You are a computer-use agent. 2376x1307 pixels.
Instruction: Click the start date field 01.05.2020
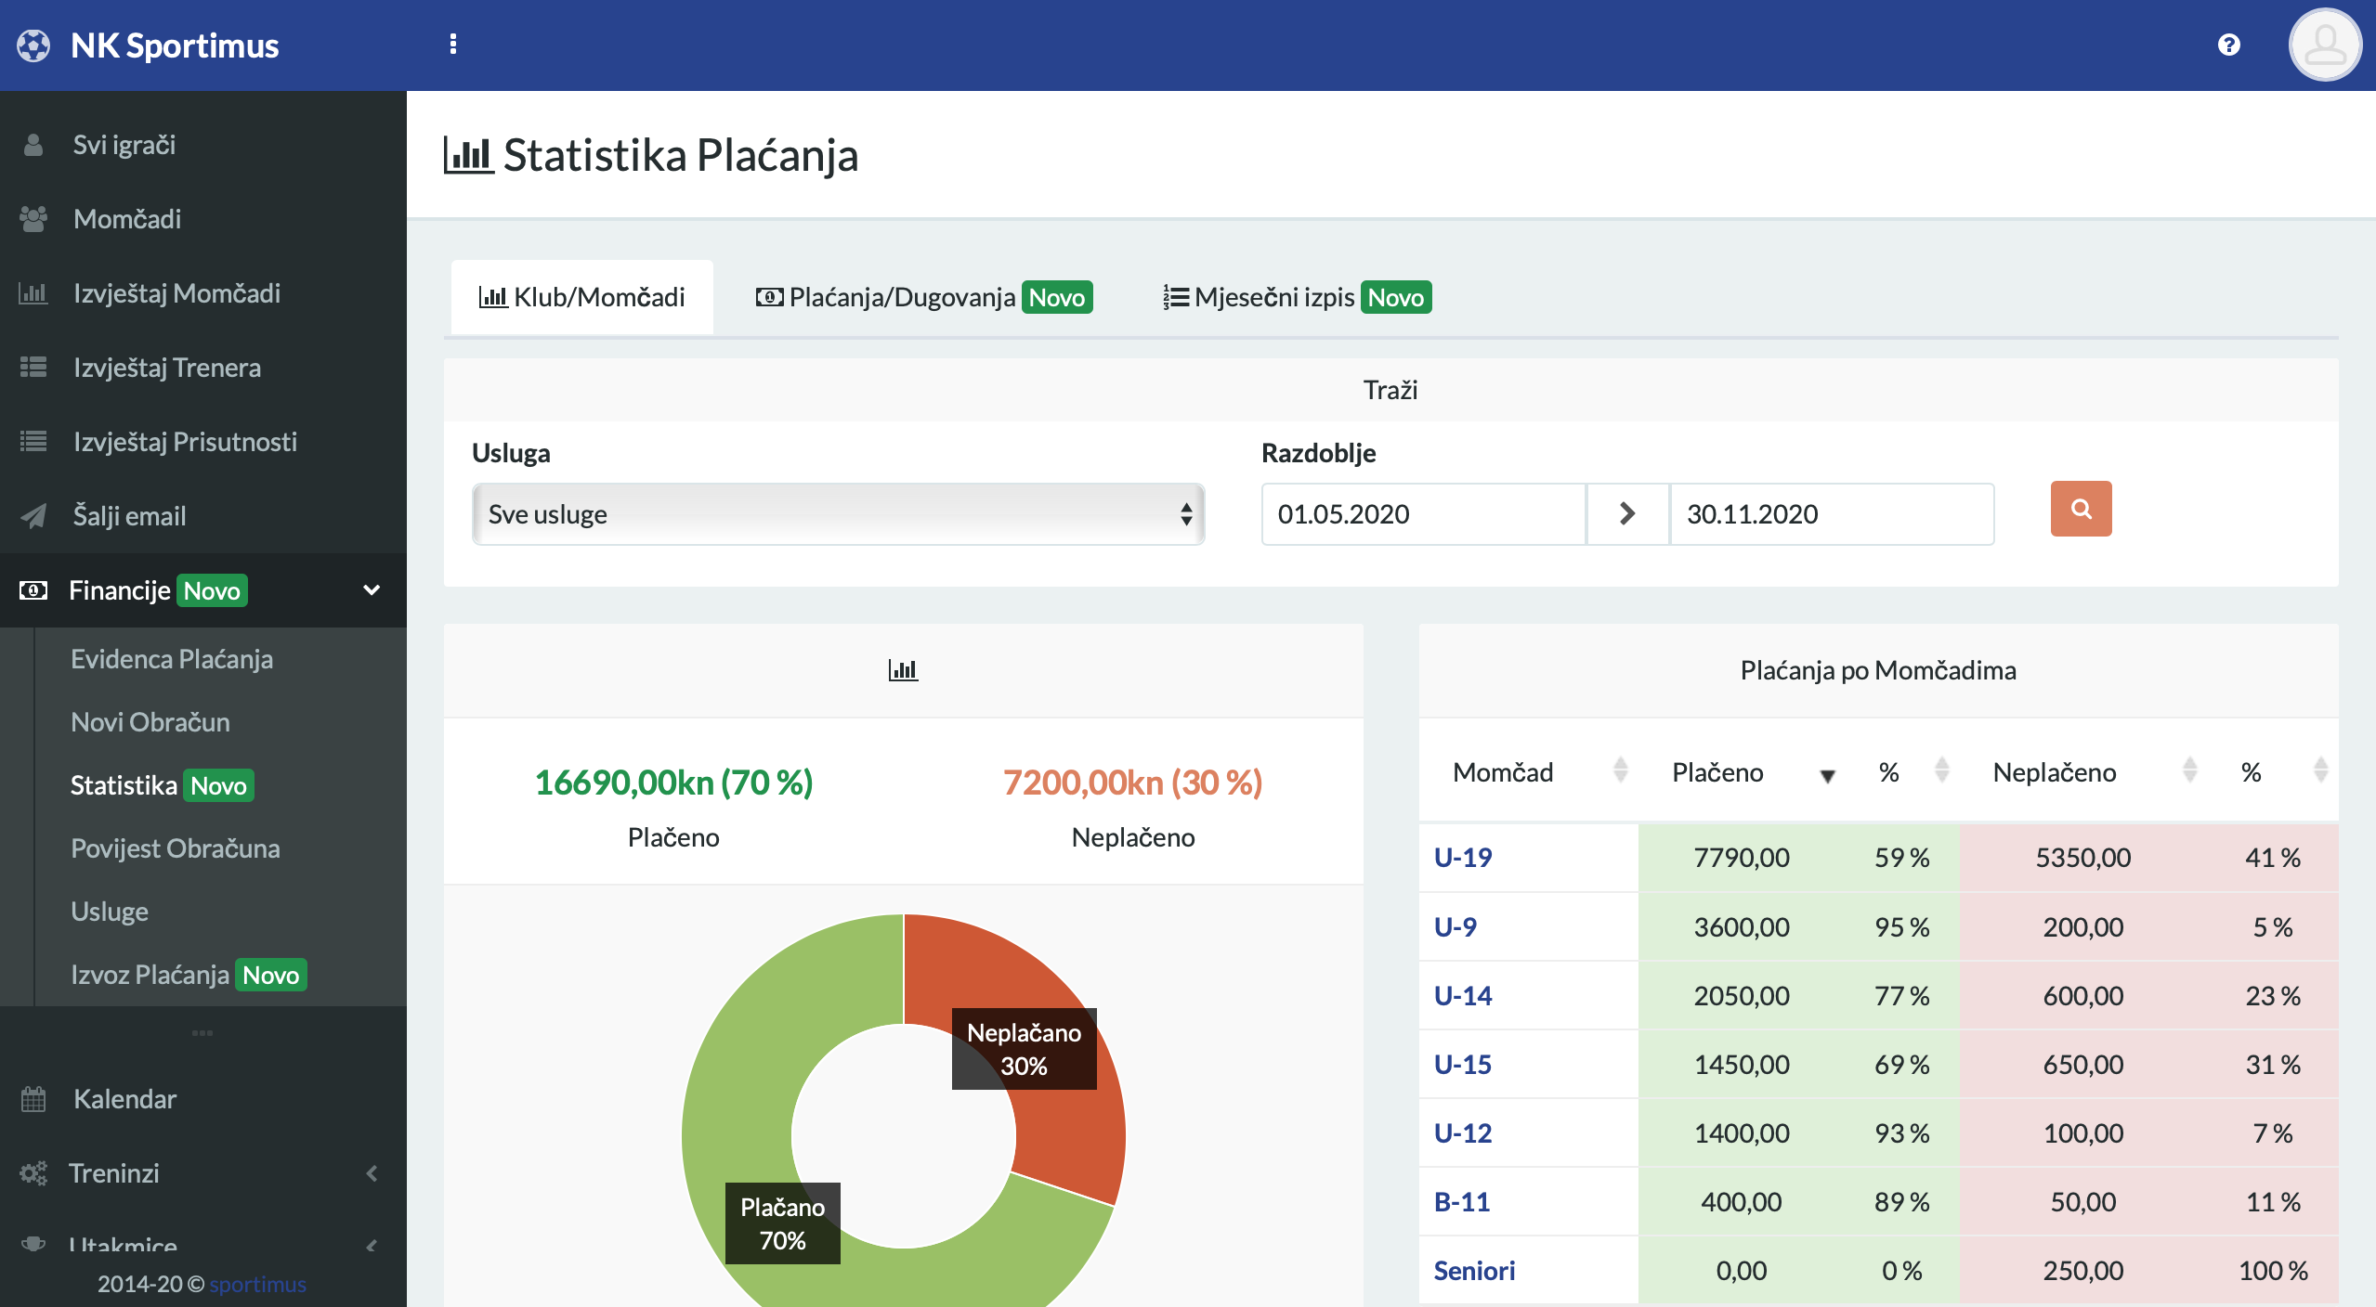[1421, 514]
